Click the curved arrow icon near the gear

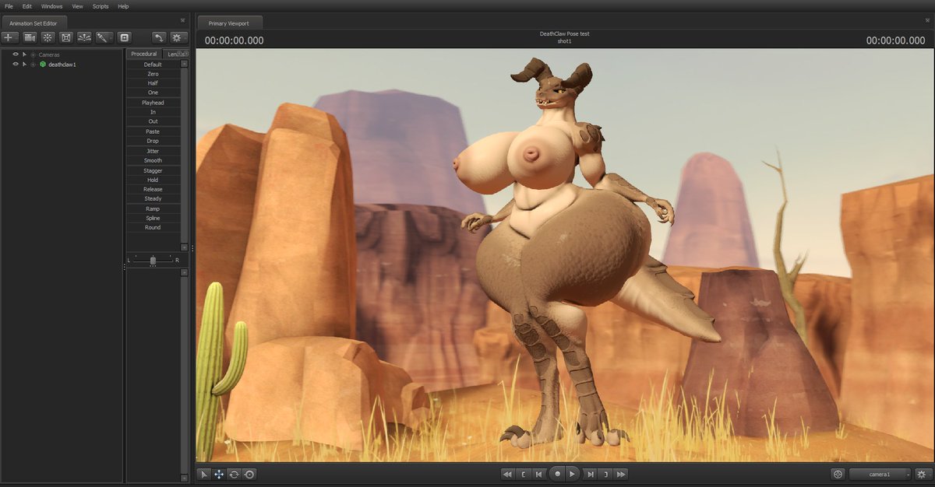click(x=158, y=37)
